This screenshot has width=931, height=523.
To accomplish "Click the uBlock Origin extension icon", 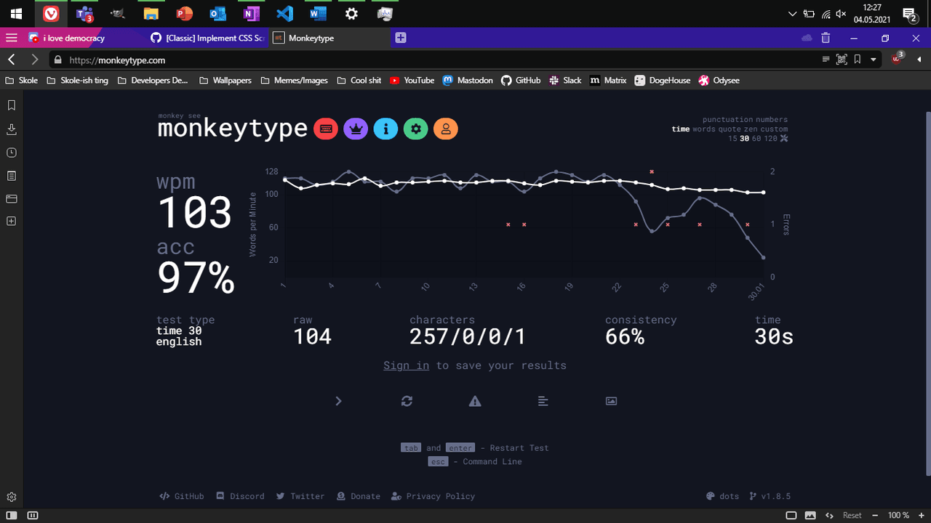I will tap(897, 60).
